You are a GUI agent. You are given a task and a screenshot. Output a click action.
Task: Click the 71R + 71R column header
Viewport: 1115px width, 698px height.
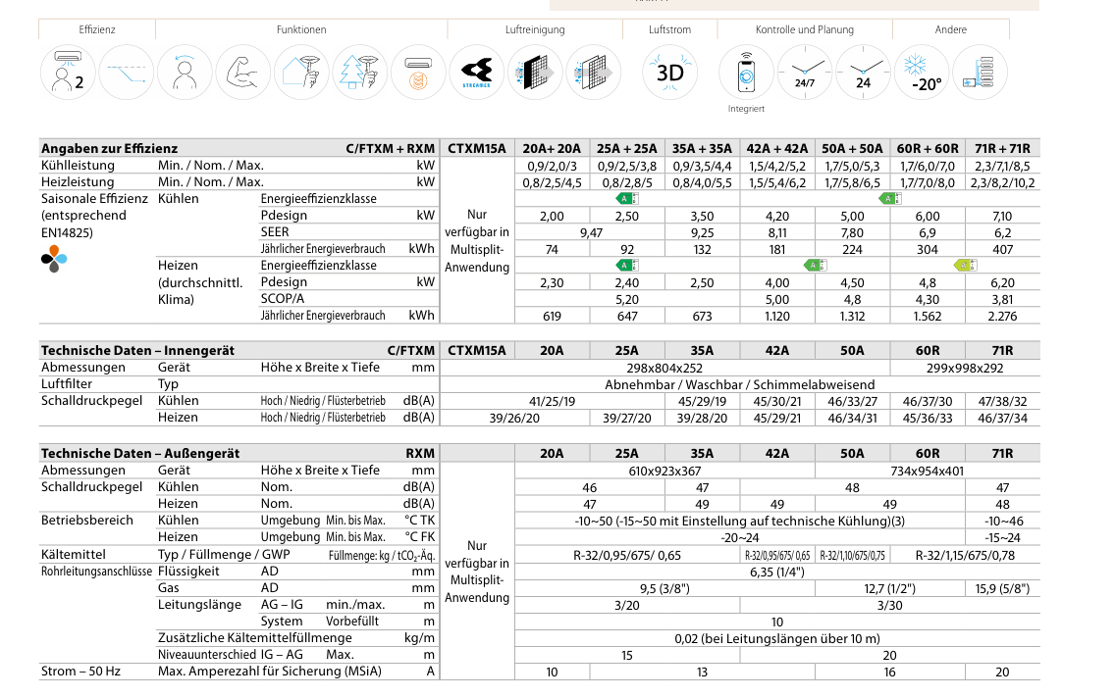click(x=1002, y=148)
